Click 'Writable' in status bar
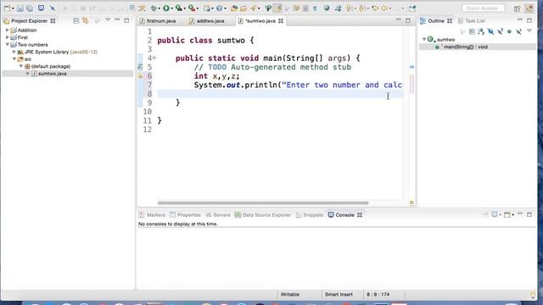Screen dimensions: 543x305 pos(290,294)
